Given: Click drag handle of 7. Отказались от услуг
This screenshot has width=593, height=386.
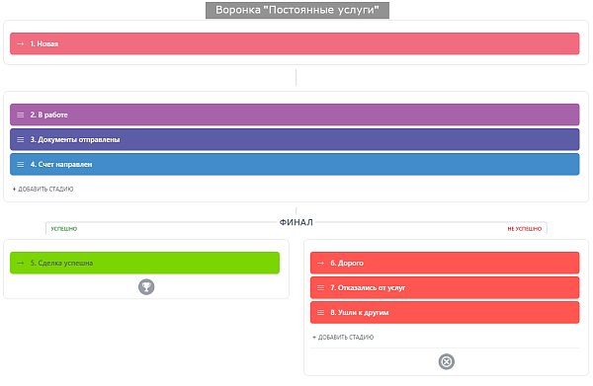Looking at the screenshot, I should click(x=320, y=288).
